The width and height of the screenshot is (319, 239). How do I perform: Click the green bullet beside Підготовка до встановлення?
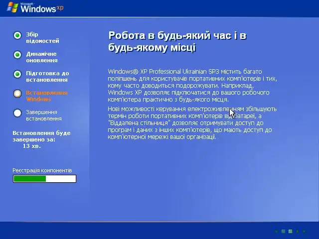(x=17, y=74)
